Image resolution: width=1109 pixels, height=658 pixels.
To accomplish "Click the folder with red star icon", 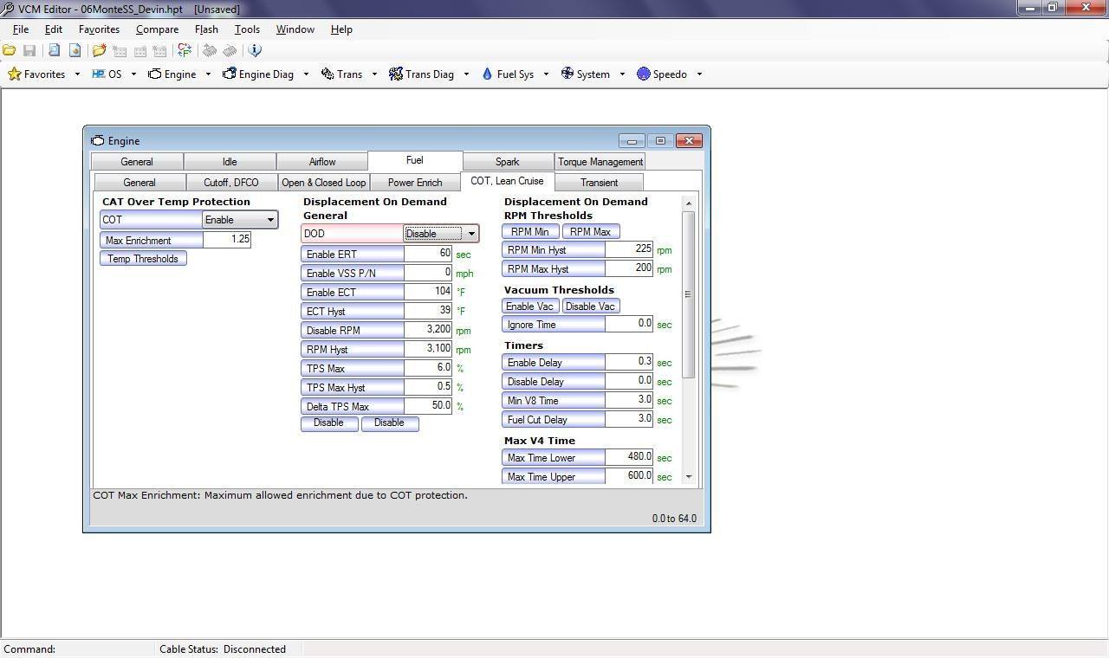I will [x=99, y=50].
